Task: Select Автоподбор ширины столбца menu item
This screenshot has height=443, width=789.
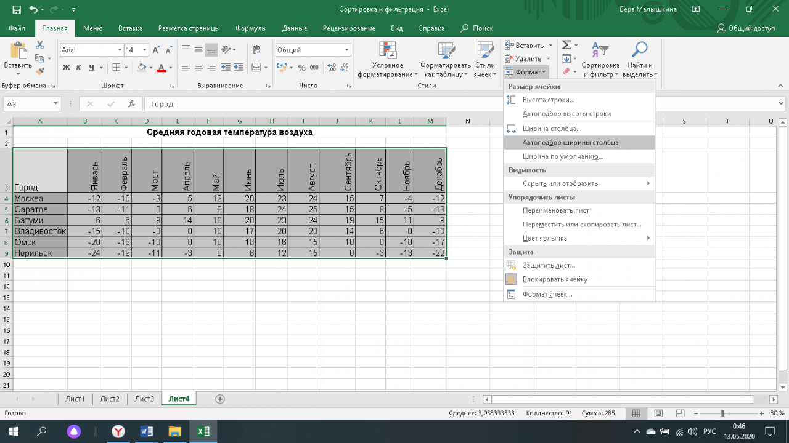Action: pos(570,142)
